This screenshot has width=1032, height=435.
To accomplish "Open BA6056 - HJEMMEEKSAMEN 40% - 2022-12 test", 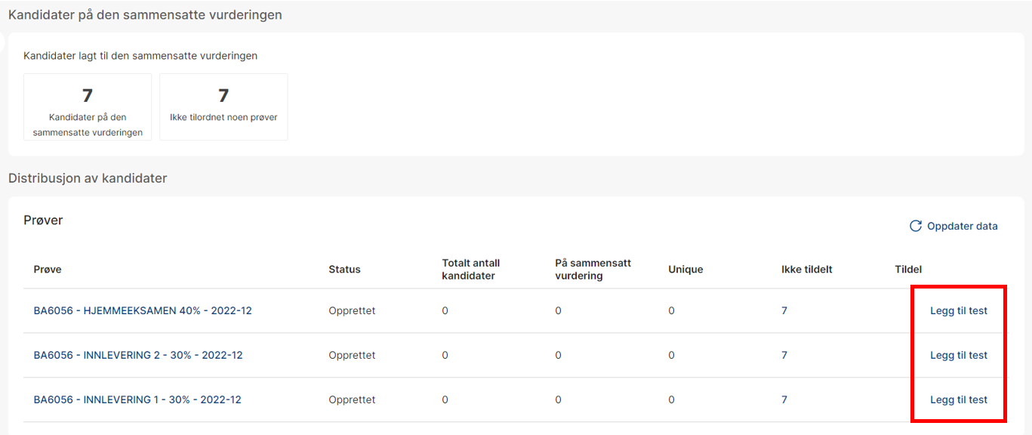I will click(143, 310).
